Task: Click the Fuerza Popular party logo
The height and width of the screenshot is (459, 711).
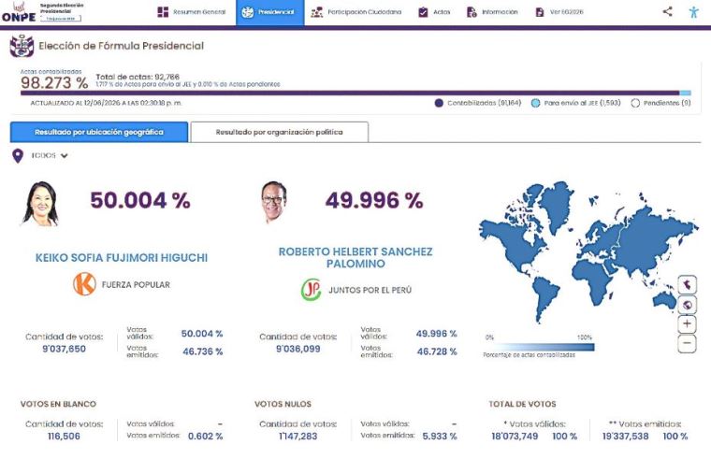Action: (84, 284)
